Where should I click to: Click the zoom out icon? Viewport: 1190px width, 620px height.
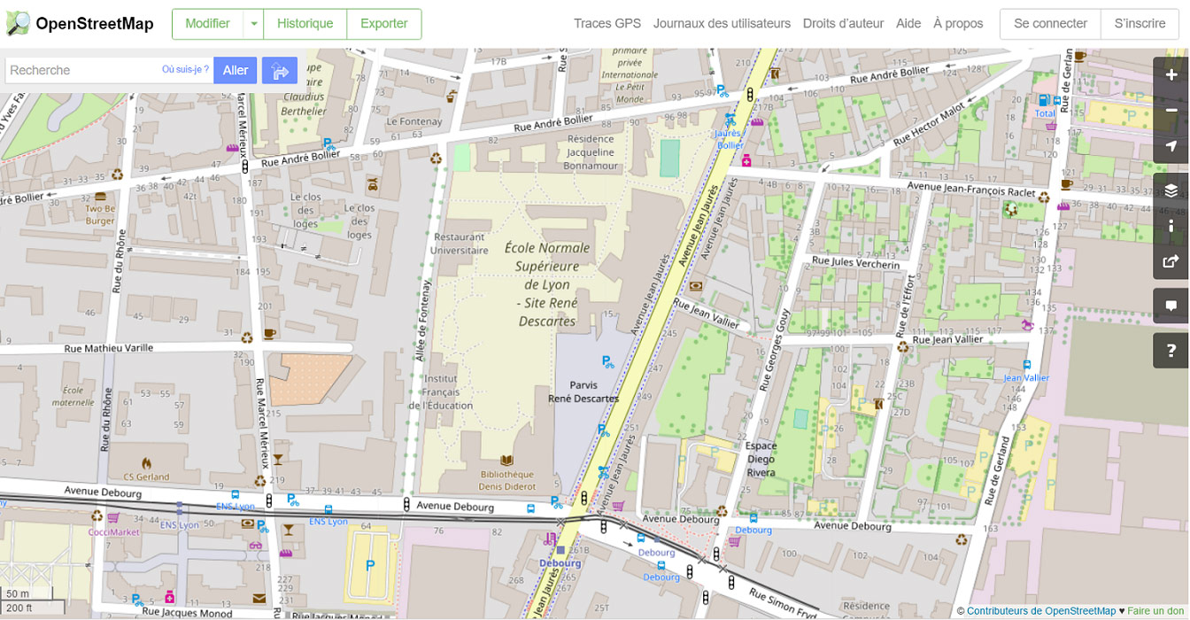coord(1171,110)
